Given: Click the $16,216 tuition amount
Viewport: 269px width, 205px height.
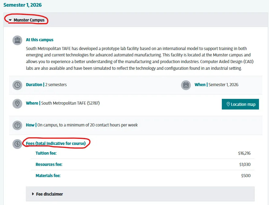Looking at the screenshot, I should pyautogui.click(x=244, y=153).
